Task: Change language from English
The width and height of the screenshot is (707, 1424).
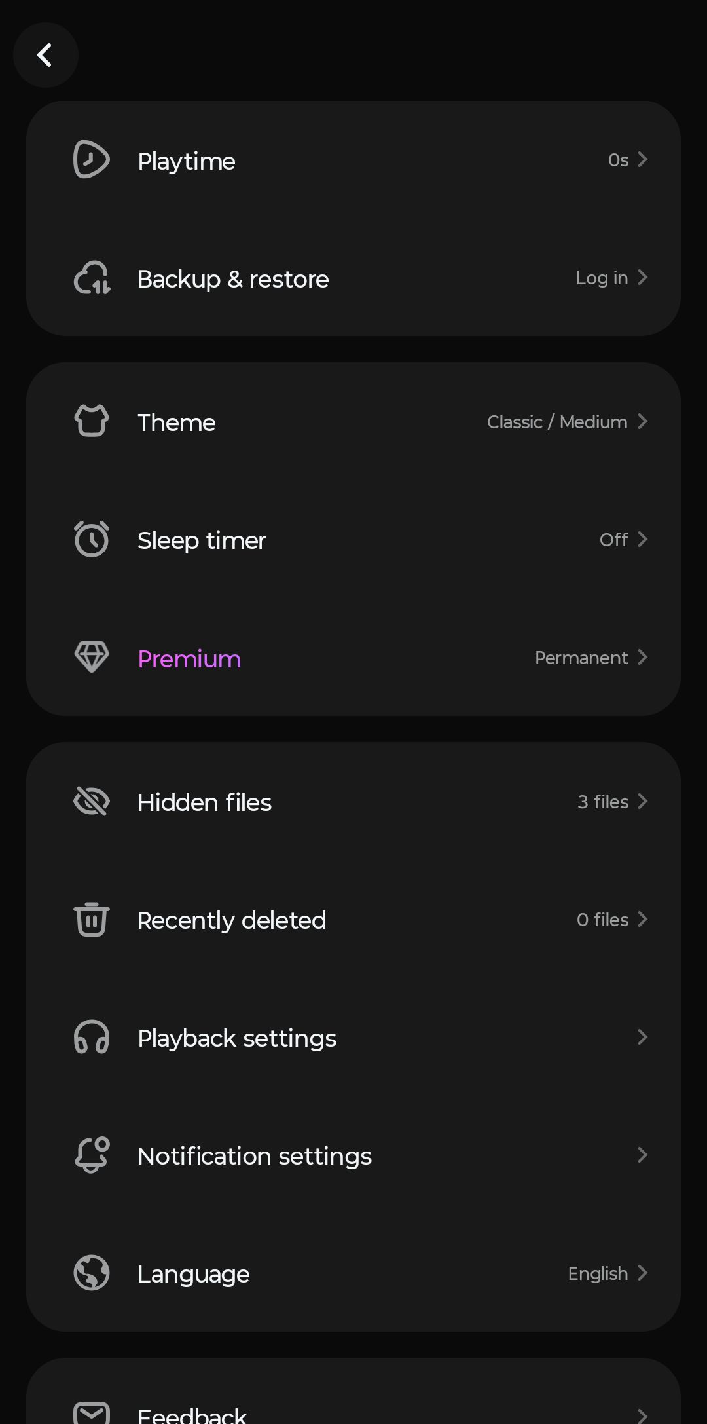Action: [607, 1273]
